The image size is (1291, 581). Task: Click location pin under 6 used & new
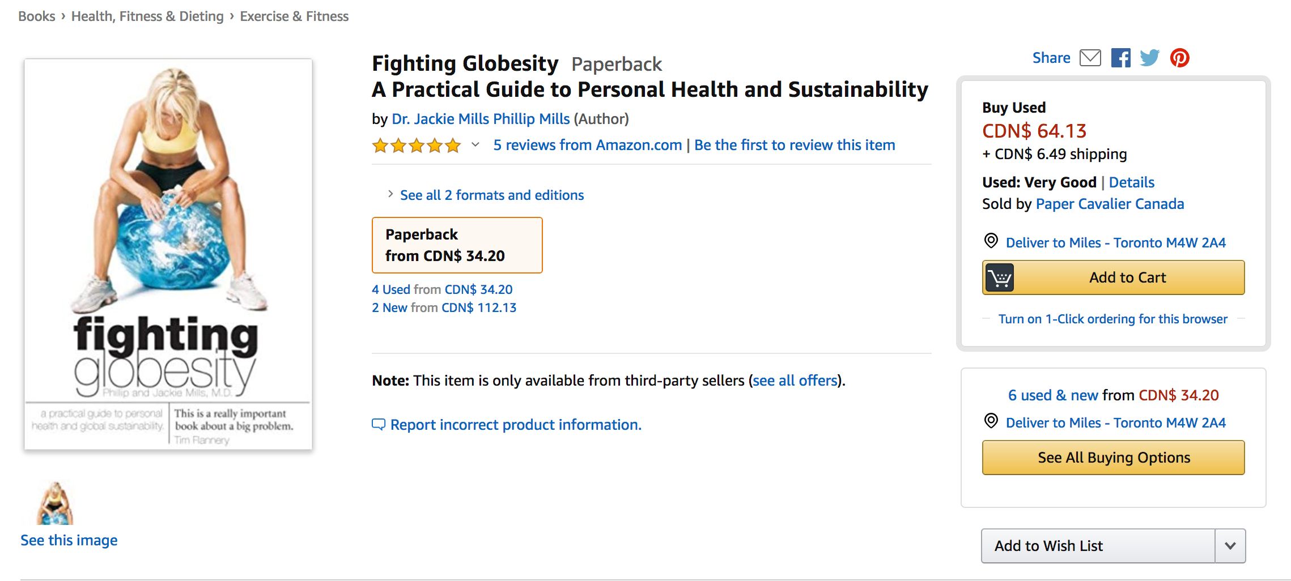click(x=991, y=421)
